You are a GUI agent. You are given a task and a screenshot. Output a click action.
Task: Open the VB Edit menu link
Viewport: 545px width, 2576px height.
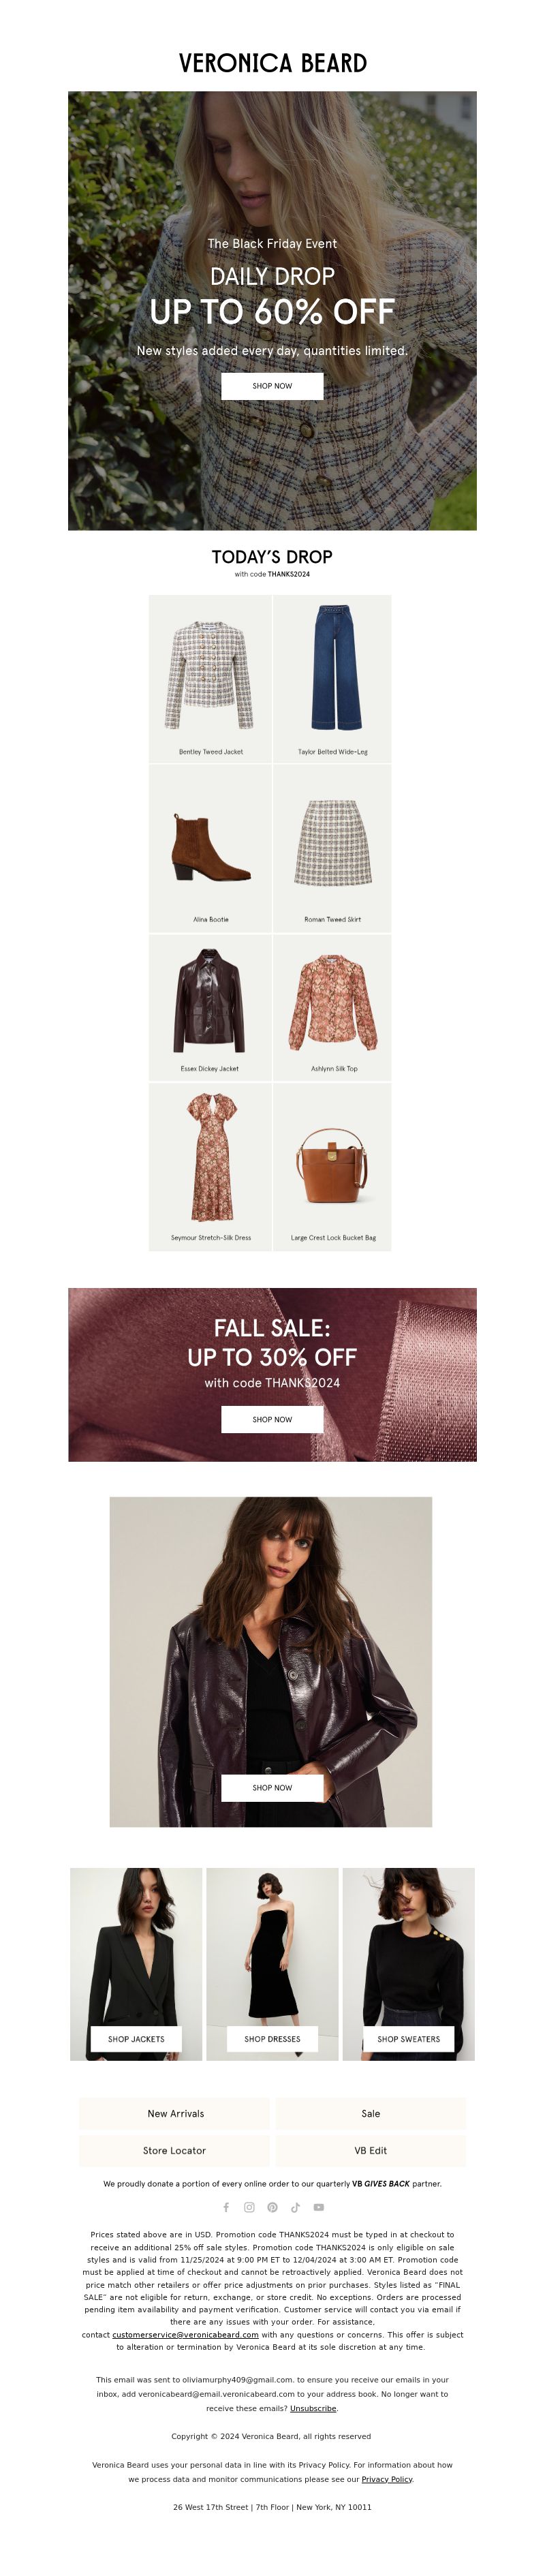pos(371,2151)
